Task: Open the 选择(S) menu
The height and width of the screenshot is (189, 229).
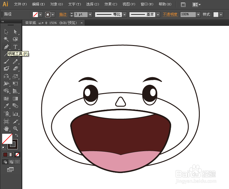Action: coord(93,4)
